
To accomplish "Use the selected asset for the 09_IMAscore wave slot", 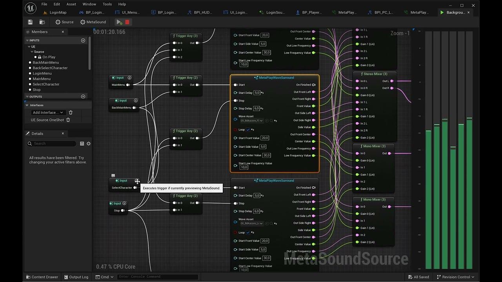I will coord(267,121).
